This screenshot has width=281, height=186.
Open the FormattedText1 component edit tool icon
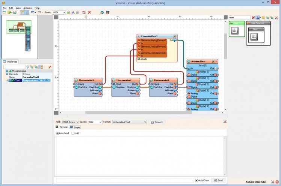click(175, 36)
